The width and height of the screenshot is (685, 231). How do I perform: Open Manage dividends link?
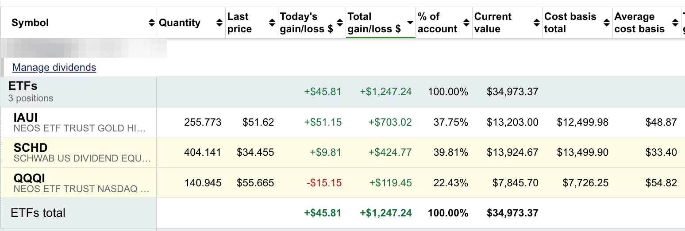point(54,67)
